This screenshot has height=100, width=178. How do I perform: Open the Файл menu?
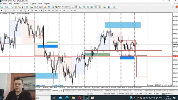tap(5, 4)
